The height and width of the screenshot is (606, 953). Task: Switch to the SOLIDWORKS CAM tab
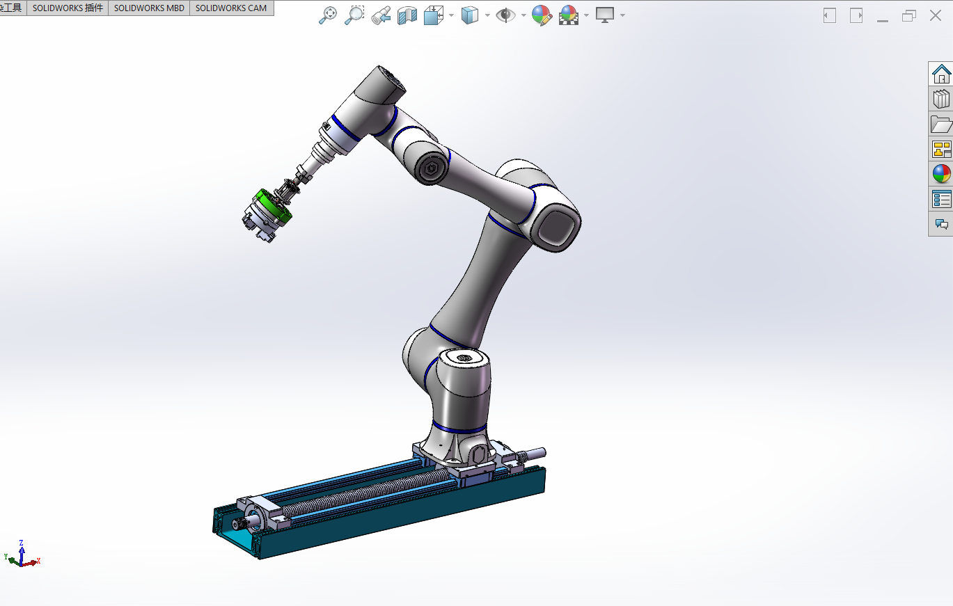tap(231, 8)
